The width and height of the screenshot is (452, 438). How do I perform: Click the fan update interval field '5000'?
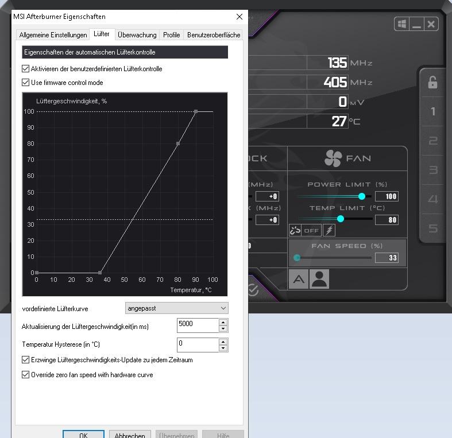point(198,325)
